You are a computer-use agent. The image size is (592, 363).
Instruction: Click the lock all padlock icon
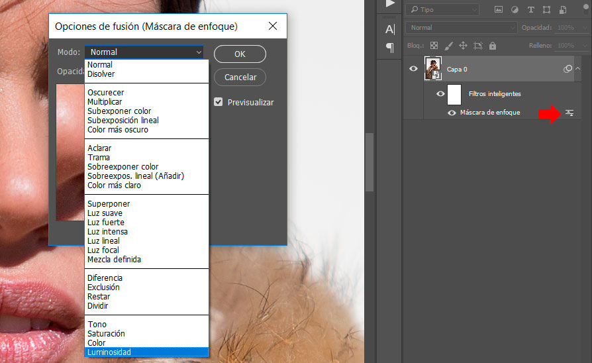(x=492, y=46)
